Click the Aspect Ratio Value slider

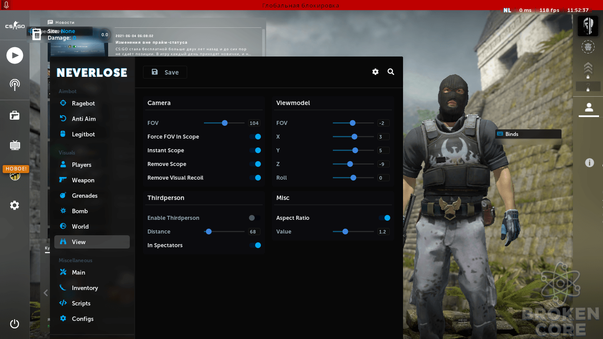[353, 231]
